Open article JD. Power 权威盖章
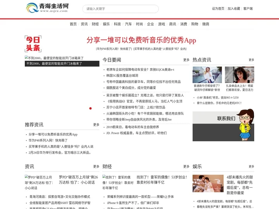This screenshot has height=209, width=279. coord(136,133)
